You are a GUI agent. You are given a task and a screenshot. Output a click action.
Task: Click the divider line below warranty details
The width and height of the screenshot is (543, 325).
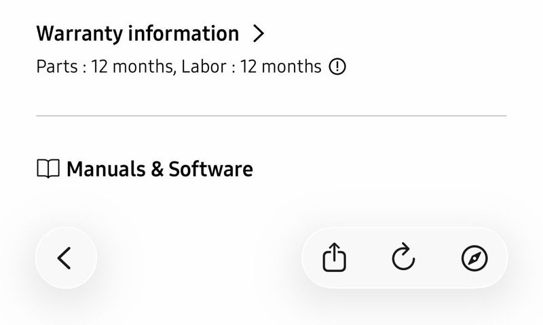pyautogui.click(x=271, y=115)
